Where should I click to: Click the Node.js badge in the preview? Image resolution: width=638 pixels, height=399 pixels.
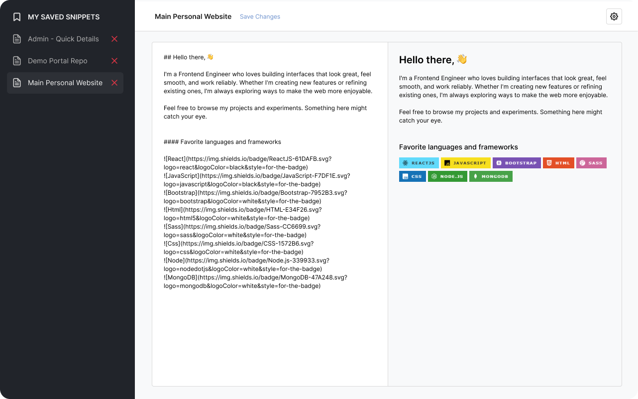click(447, 176)
